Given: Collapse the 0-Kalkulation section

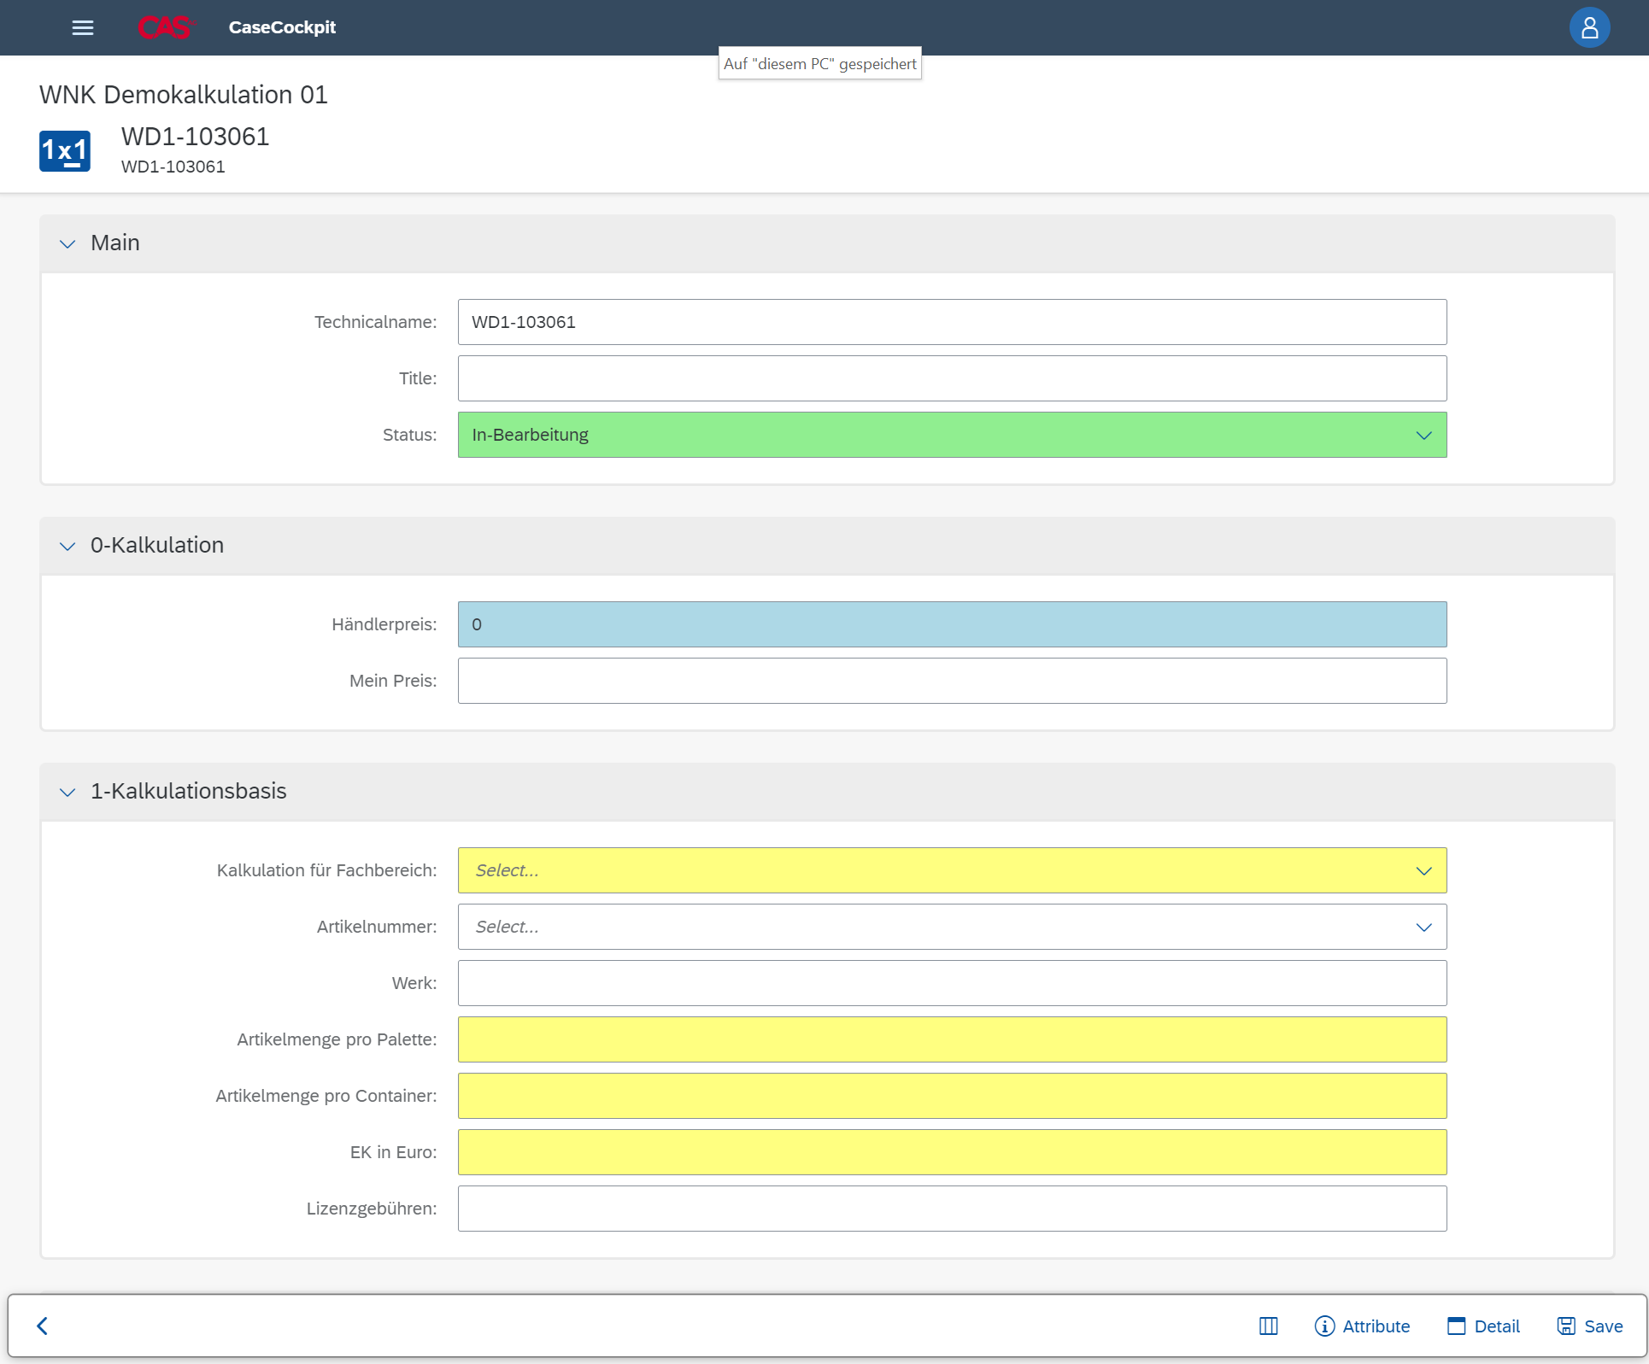Looking at the screenshot, I should (67, 546).
